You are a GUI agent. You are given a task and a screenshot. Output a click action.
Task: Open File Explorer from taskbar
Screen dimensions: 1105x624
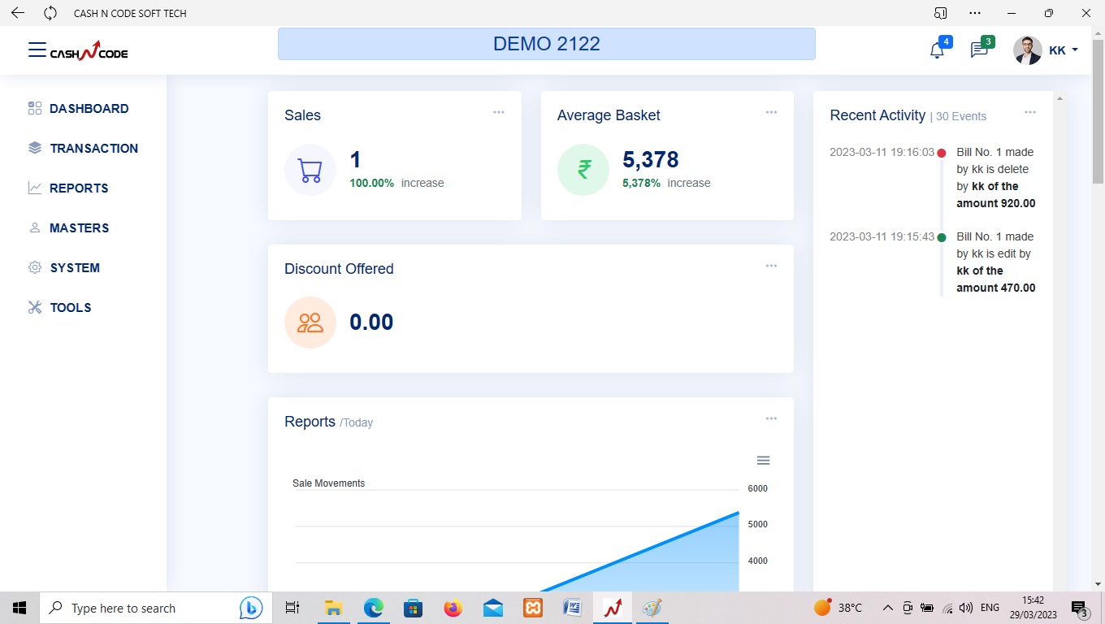[x=333, y=608]
